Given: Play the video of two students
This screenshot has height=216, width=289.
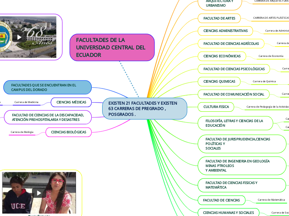Looking at the screenshot, I should pos(39,193).
